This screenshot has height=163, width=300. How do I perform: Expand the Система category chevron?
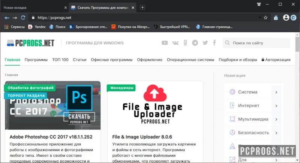pyautogui.click(x=276, y=92)
